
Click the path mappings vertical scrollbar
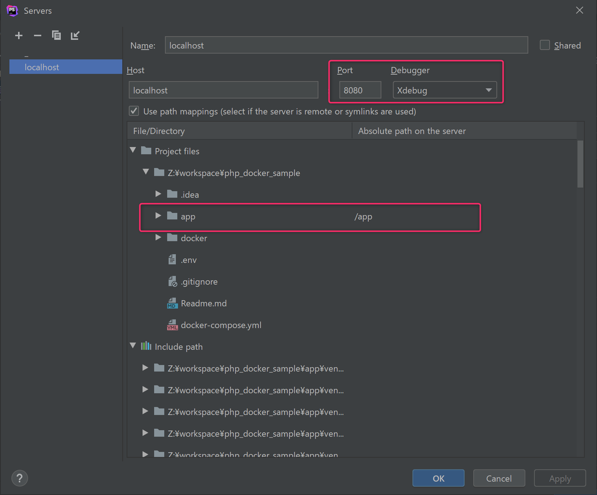(580, 164)
